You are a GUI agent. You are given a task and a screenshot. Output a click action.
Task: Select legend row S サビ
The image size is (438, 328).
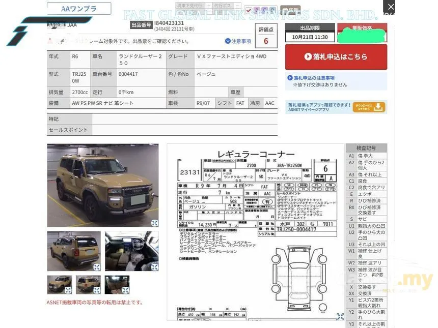(x=366, y=219)
